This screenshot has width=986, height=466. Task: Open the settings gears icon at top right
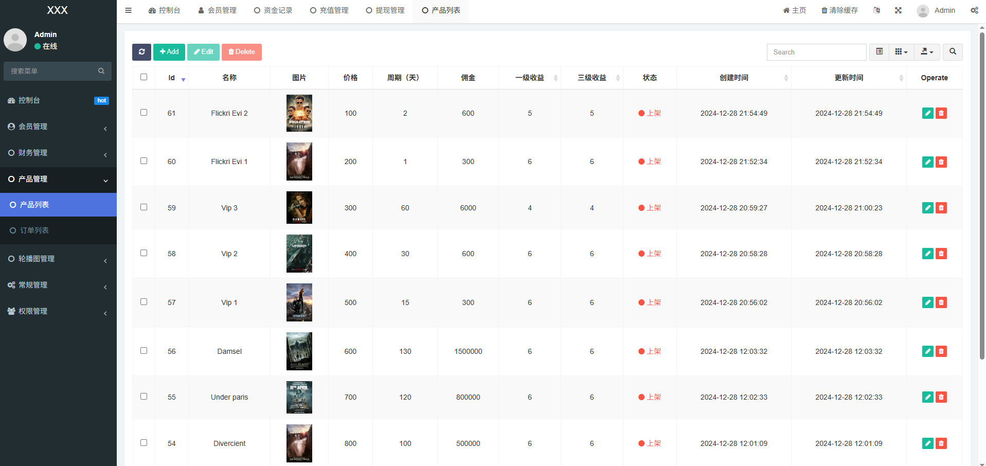click(x=974, y=10)
